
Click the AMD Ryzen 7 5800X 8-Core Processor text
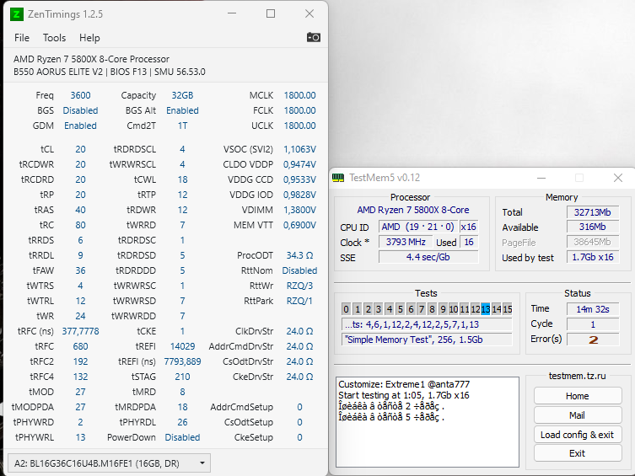[x=92, y=59]
